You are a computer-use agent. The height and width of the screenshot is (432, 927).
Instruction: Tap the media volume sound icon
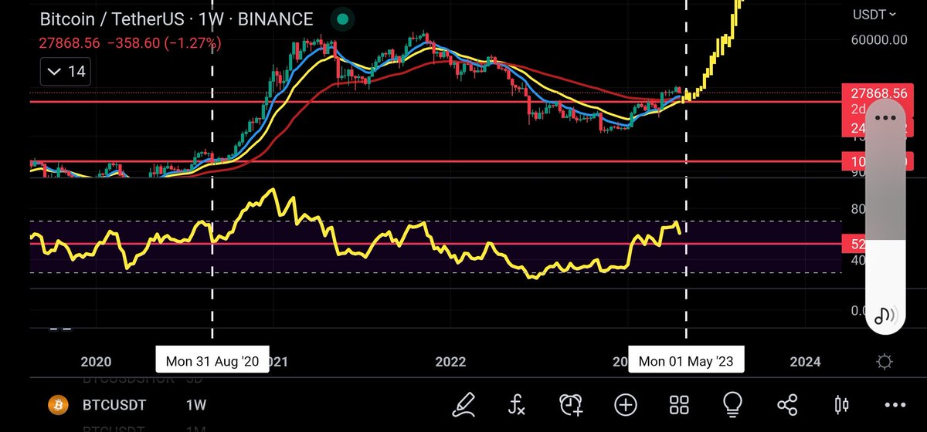pyautogui.click(x=885, y=315)
